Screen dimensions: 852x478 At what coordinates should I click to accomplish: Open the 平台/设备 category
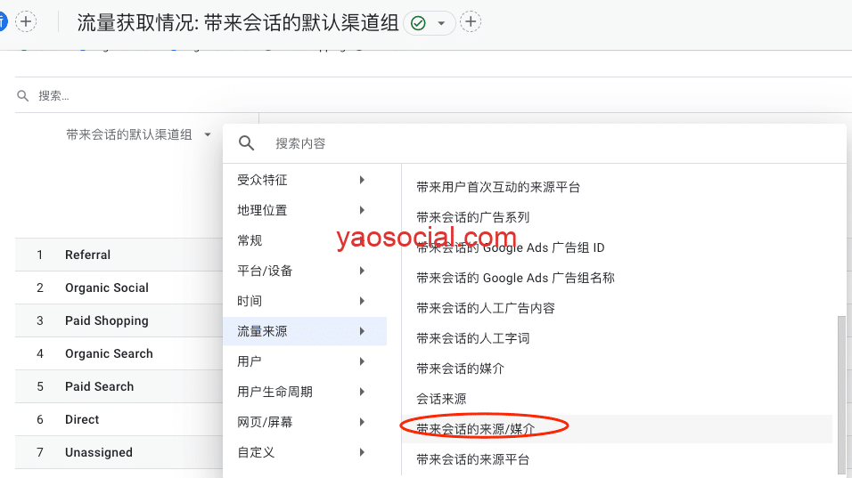coord(303,271)
